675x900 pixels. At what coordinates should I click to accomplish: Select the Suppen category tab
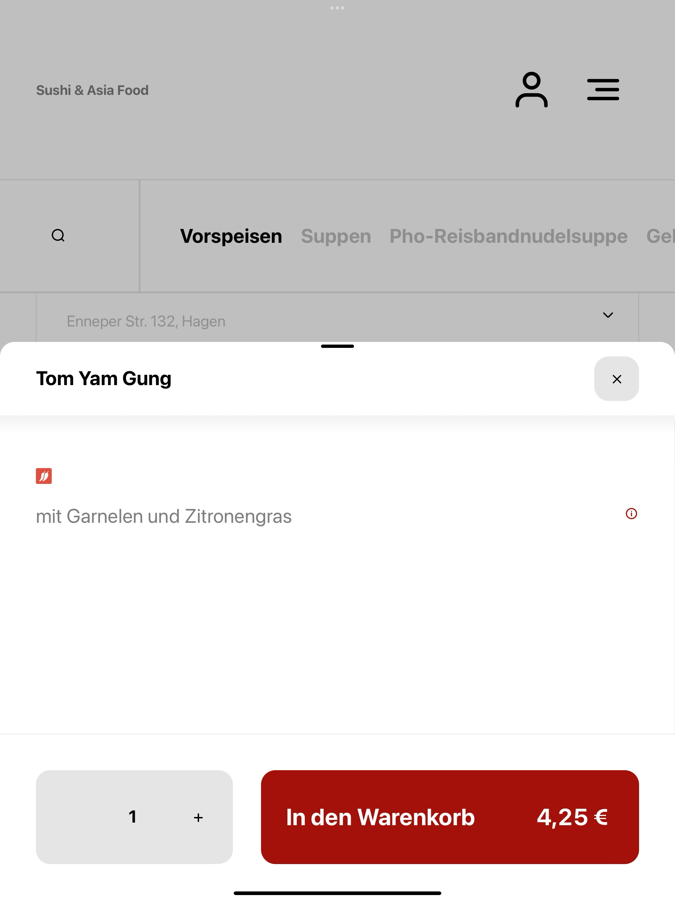[x=336, y=236]
